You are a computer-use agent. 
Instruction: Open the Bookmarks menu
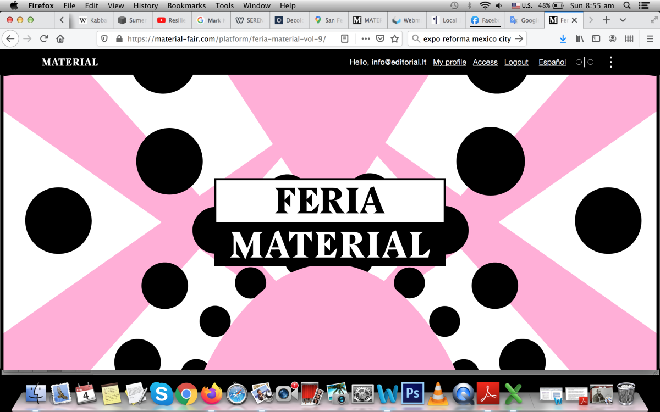[186, 5]
